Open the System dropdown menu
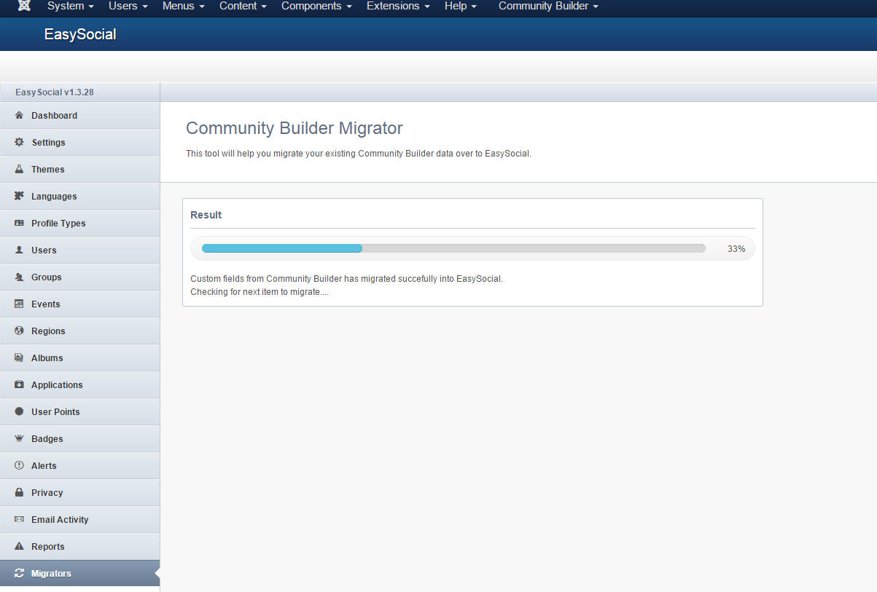Image resolution: width=877 pixels, height=592 pixels. tap(71, 6)
